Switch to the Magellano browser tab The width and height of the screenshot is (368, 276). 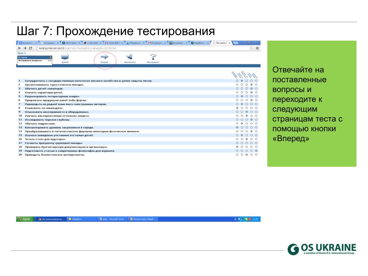click(200, 43)
